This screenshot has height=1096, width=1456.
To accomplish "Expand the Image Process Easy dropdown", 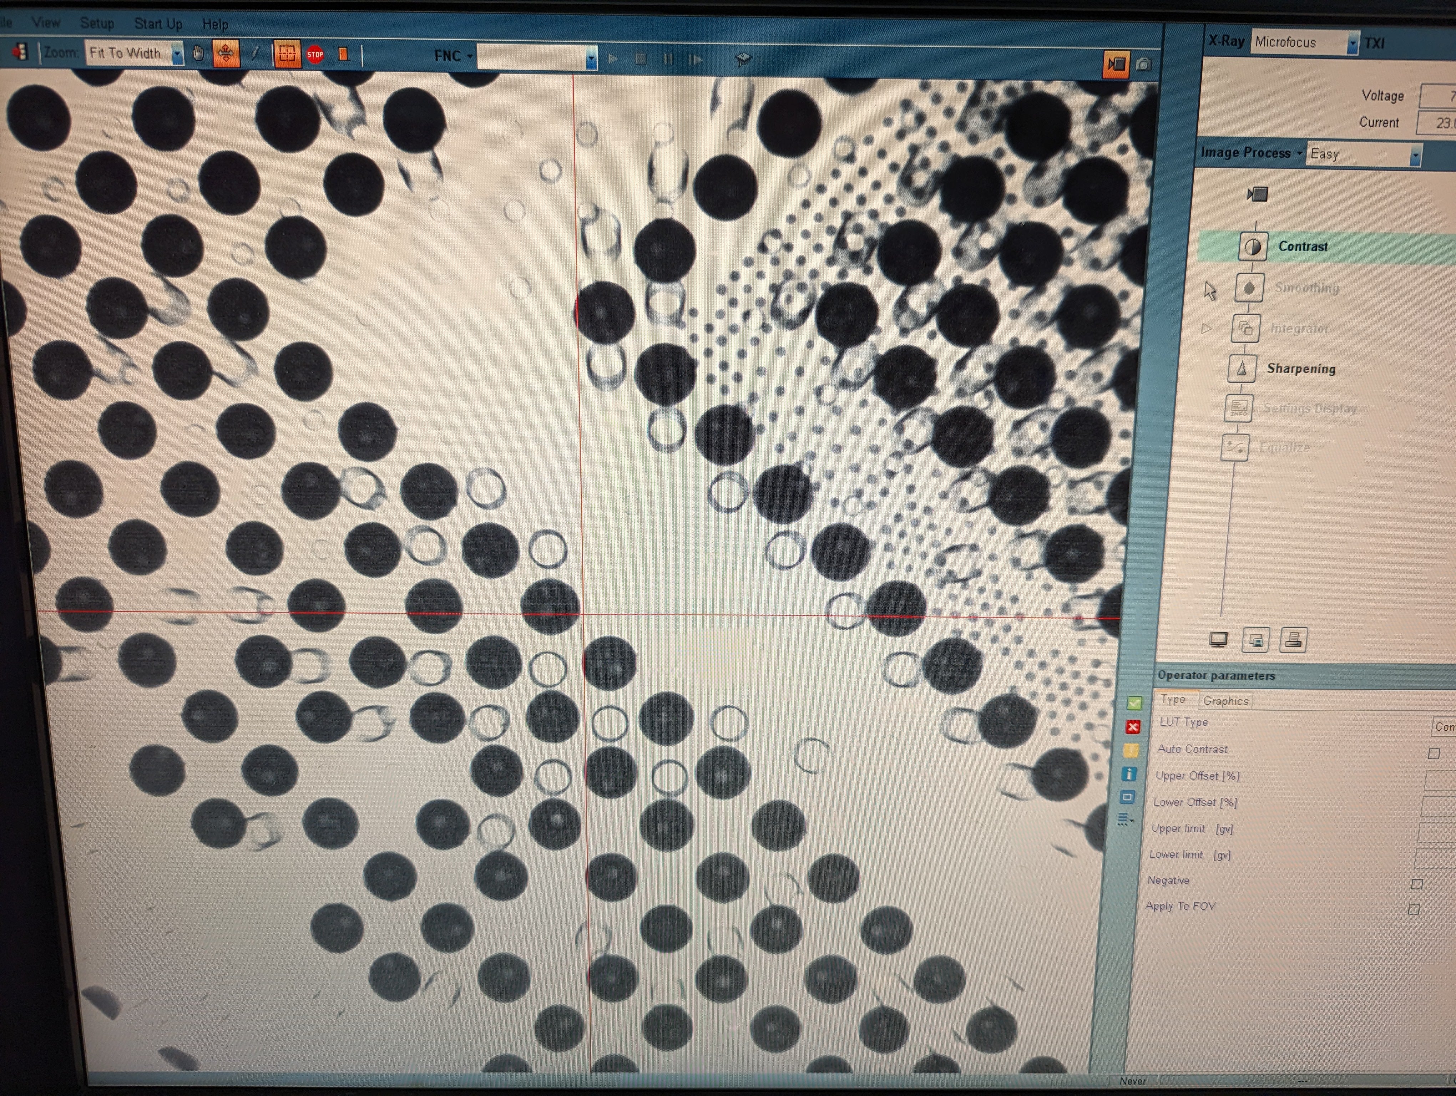I will [1415, 156].
